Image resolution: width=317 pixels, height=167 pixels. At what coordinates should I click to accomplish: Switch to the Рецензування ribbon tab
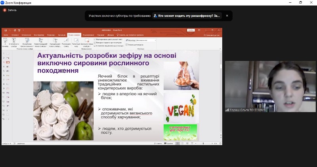[x=88, y=35]
